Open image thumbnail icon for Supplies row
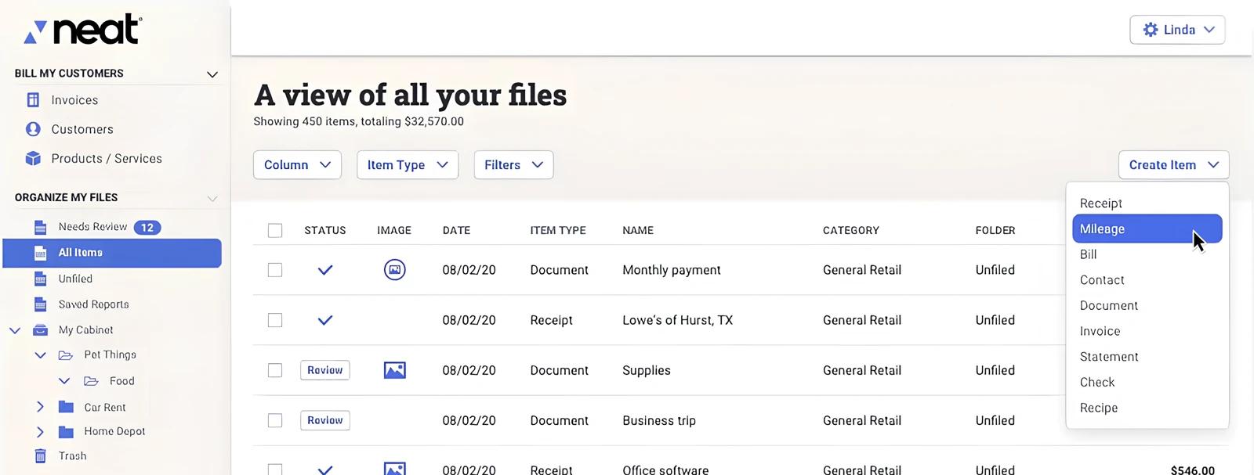The image size is (1254, 475). click(394, 370)
